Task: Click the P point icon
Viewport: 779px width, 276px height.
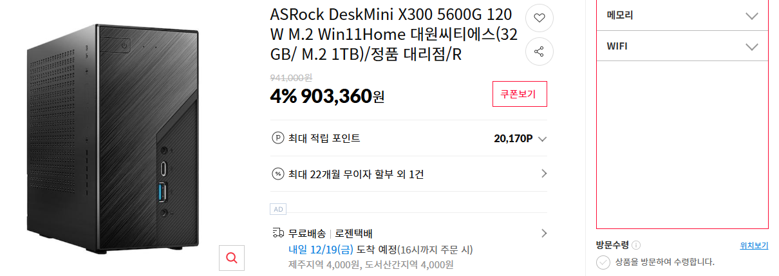Action: coord(278,138)
